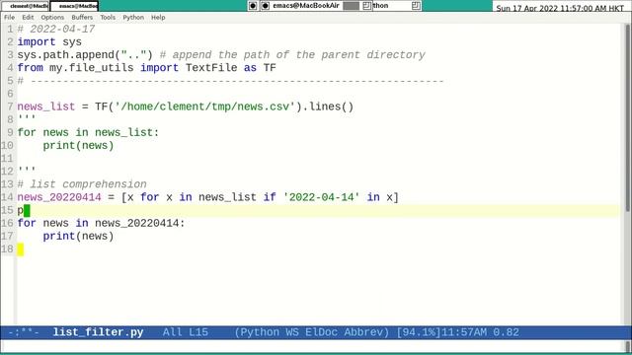Image resolution: width=632 pixels, height=355 pixels.
Task: Click 'print(news)' on line 10
Action: (x=78, y=145)
